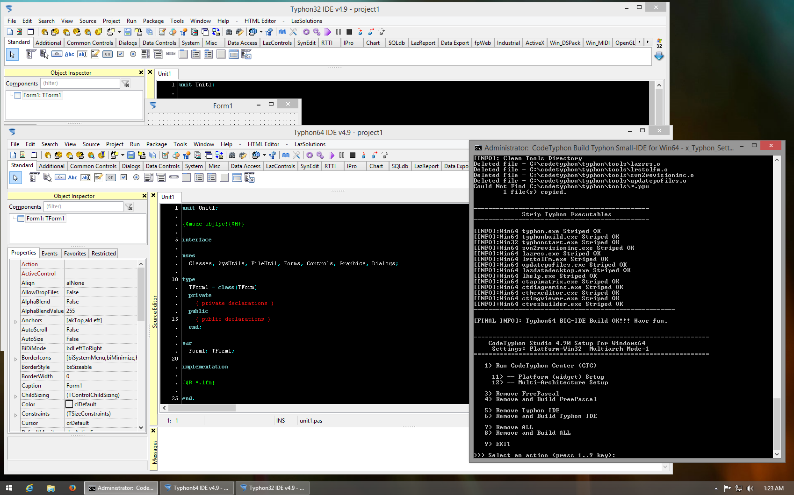Viewport: 794px width, 495px height.
Task: Select TCheckBox component in Typhon64 palette
Action: point(123,177)
